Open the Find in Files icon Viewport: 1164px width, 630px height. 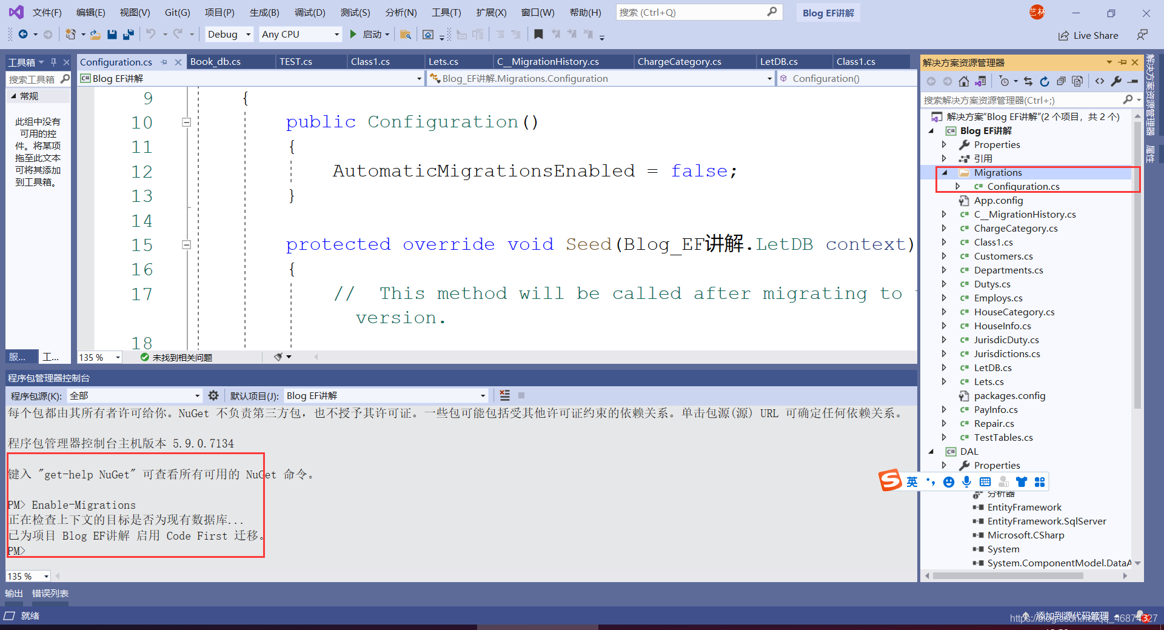[x=406, y=35]
